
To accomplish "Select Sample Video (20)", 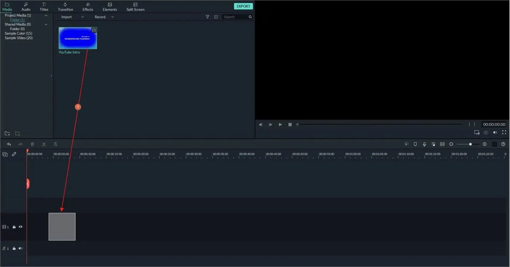I will (19, 38).
